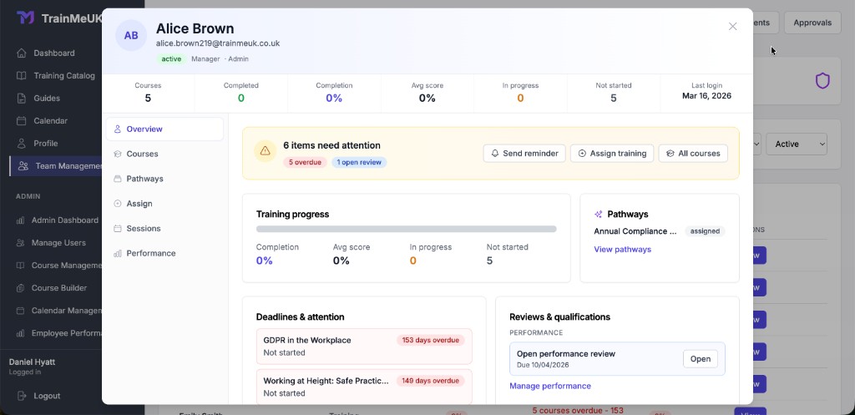This screenshot has height=415, width=855.
Task: Click the Training progress bar
Action: coord(407,229)
